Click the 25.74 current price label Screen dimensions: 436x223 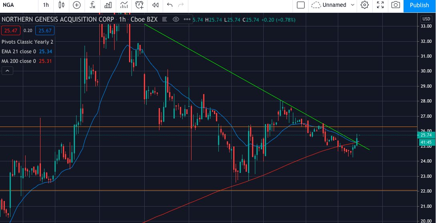(426, 135)
